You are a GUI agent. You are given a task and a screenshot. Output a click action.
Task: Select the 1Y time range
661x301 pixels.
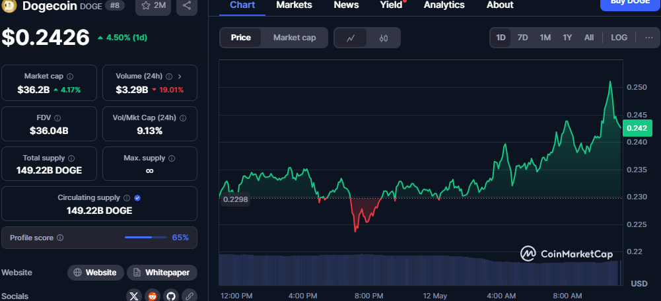567,38
